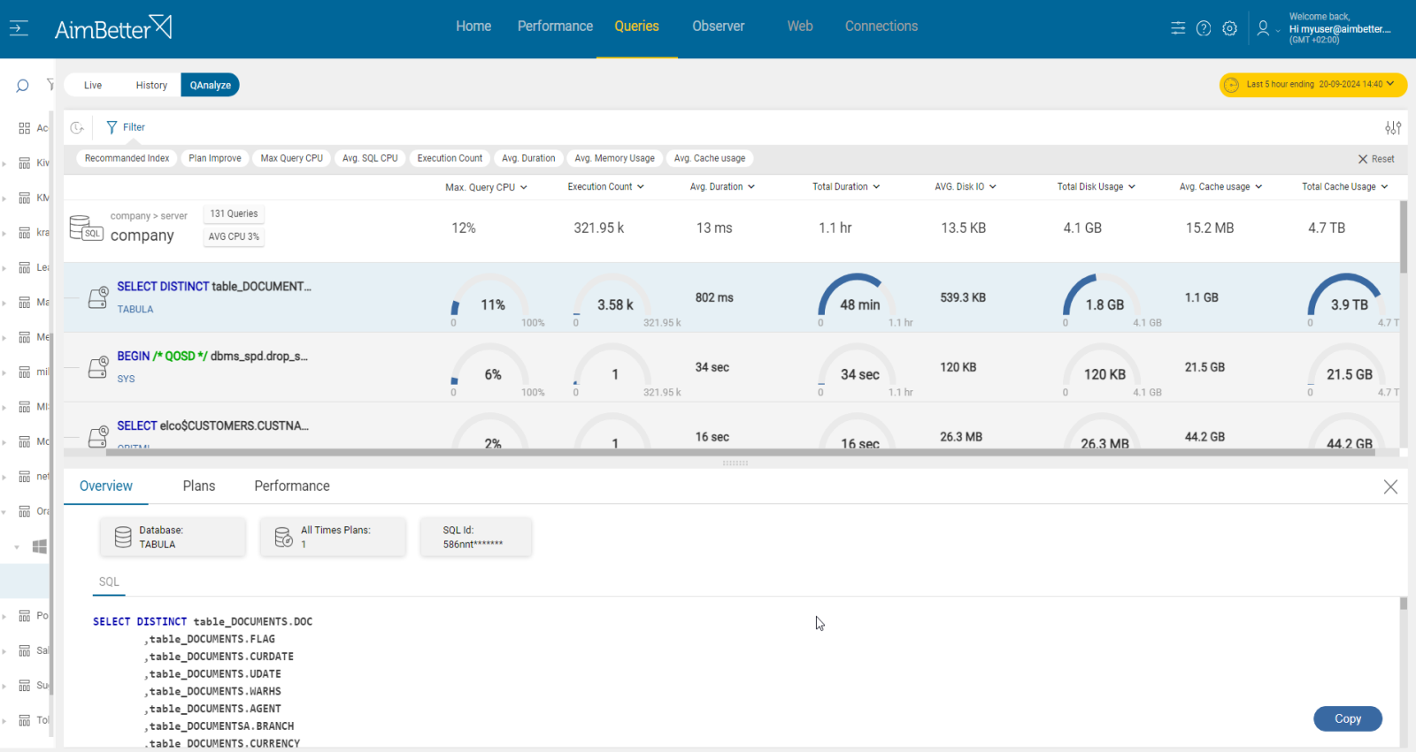The height and width of the screenshot is (752, 1416).
Task: Click the server icon next to Ora
Action: (25, 511)
